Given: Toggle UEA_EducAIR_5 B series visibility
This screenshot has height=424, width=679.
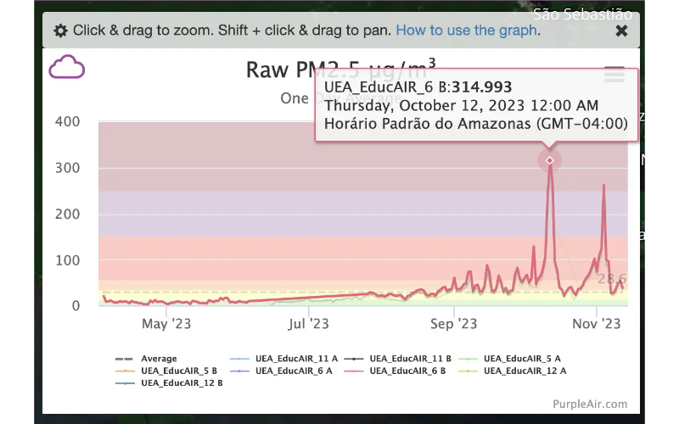Looking at the screenshot, I should [x=166, y=371].
